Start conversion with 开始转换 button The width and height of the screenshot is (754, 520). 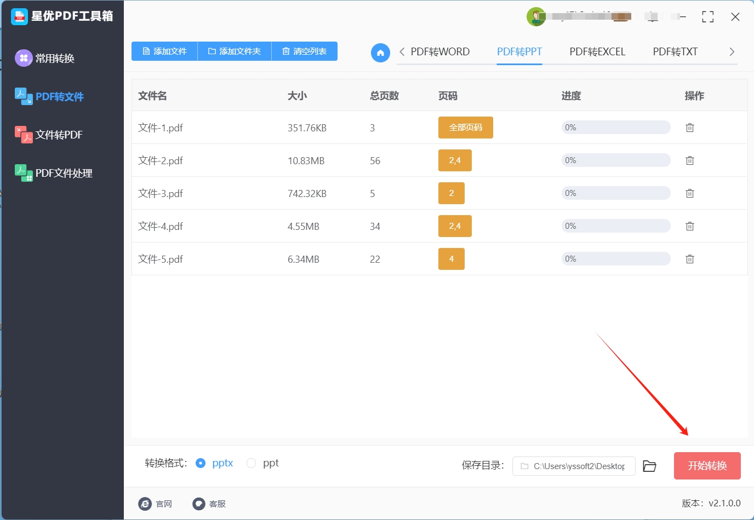[x=707, y=466]
